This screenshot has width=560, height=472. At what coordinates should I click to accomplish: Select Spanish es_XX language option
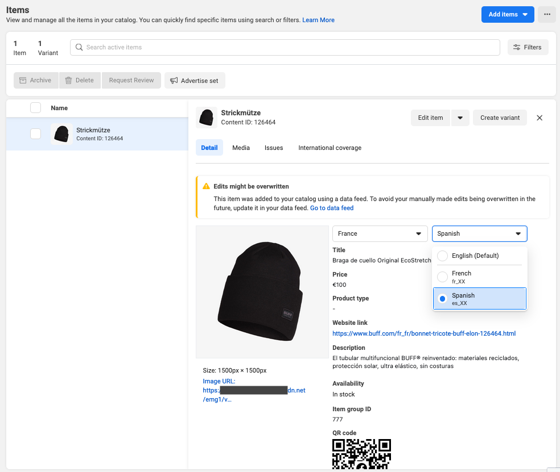pos(479,299)
